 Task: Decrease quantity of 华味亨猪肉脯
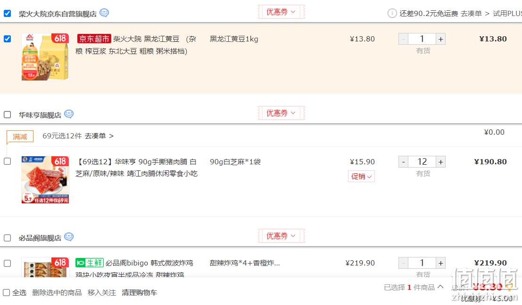pos(403,162)
